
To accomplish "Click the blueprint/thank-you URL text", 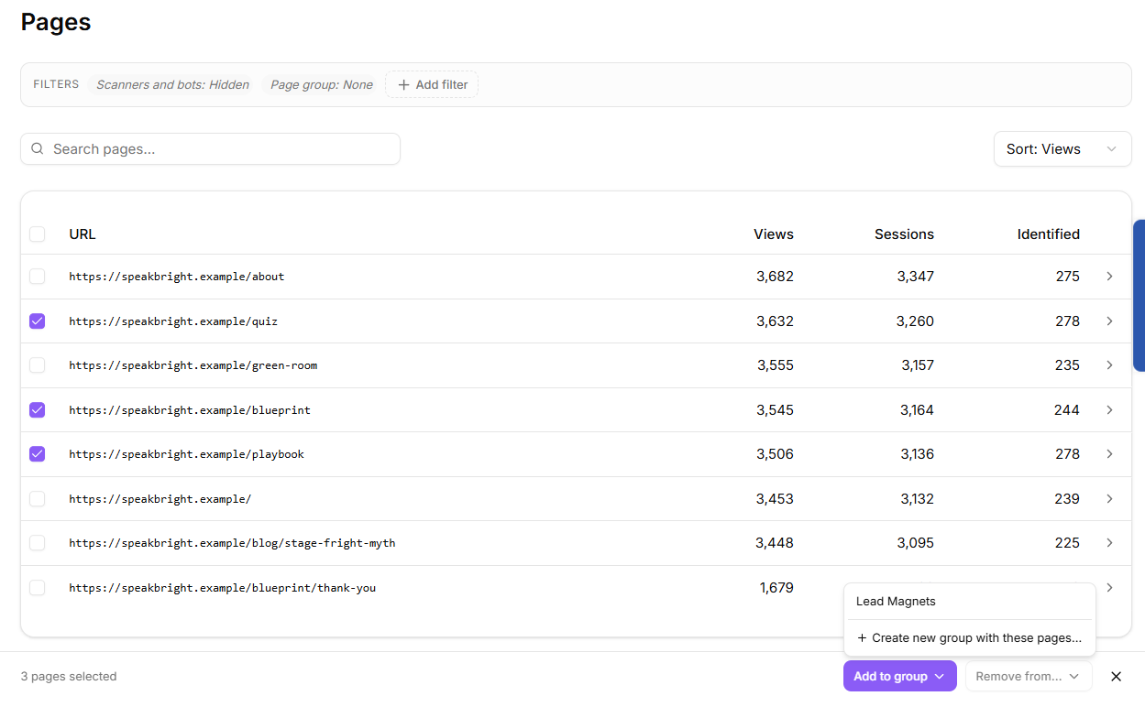I will pyautogui.click(x=223, y=588).
